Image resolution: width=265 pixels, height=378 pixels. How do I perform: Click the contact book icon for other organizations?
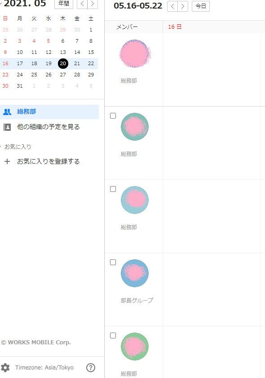[x=7, y=127]
